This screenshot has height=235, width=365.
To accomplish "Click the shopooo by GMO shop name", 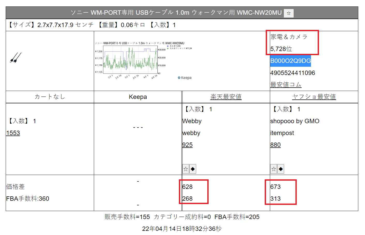I will click(295, 121).
